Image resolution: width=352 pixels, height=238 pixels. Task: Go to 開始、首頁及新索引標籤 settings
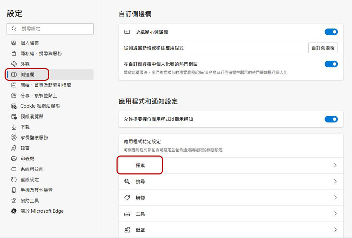point(46,85)
